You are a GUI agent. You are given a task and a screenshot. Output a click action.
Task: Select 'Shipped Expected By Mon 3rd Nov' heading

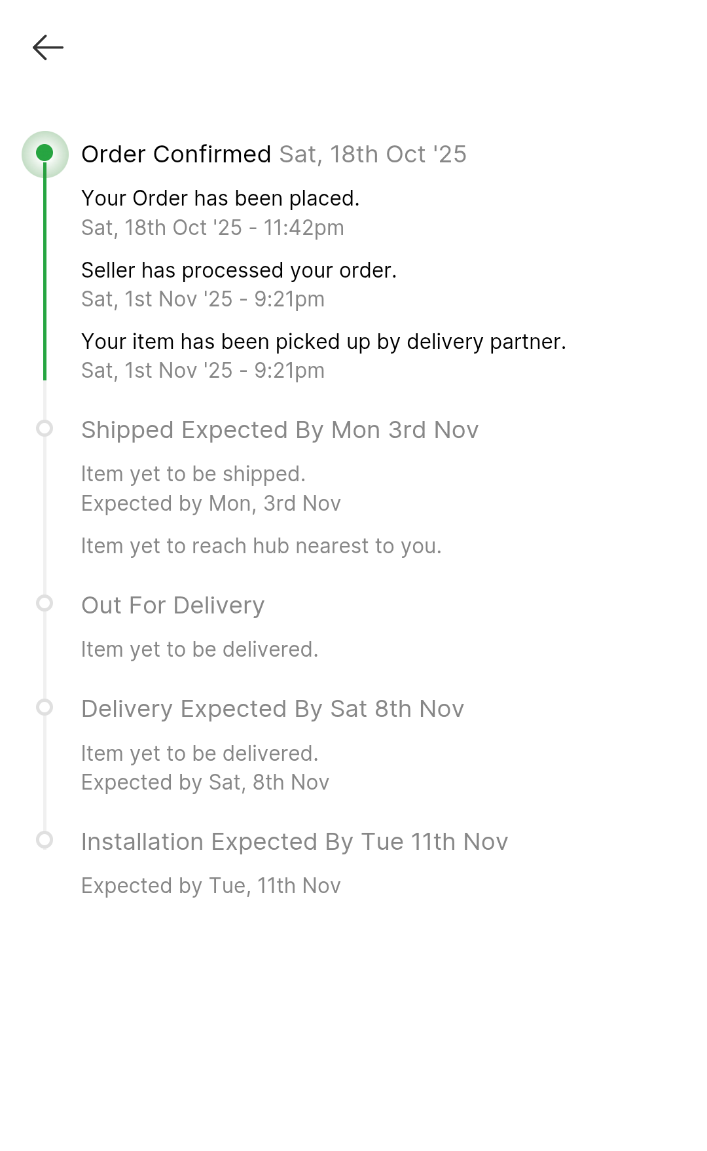click(x=280, y=430)
